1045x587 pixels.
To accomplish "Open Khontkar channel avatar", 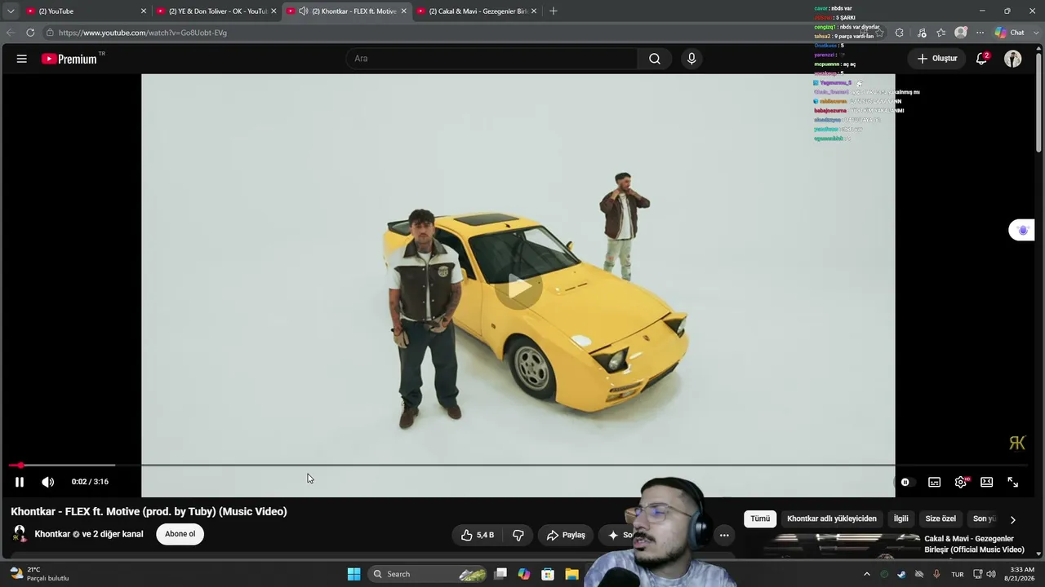I will click(20, 534).
